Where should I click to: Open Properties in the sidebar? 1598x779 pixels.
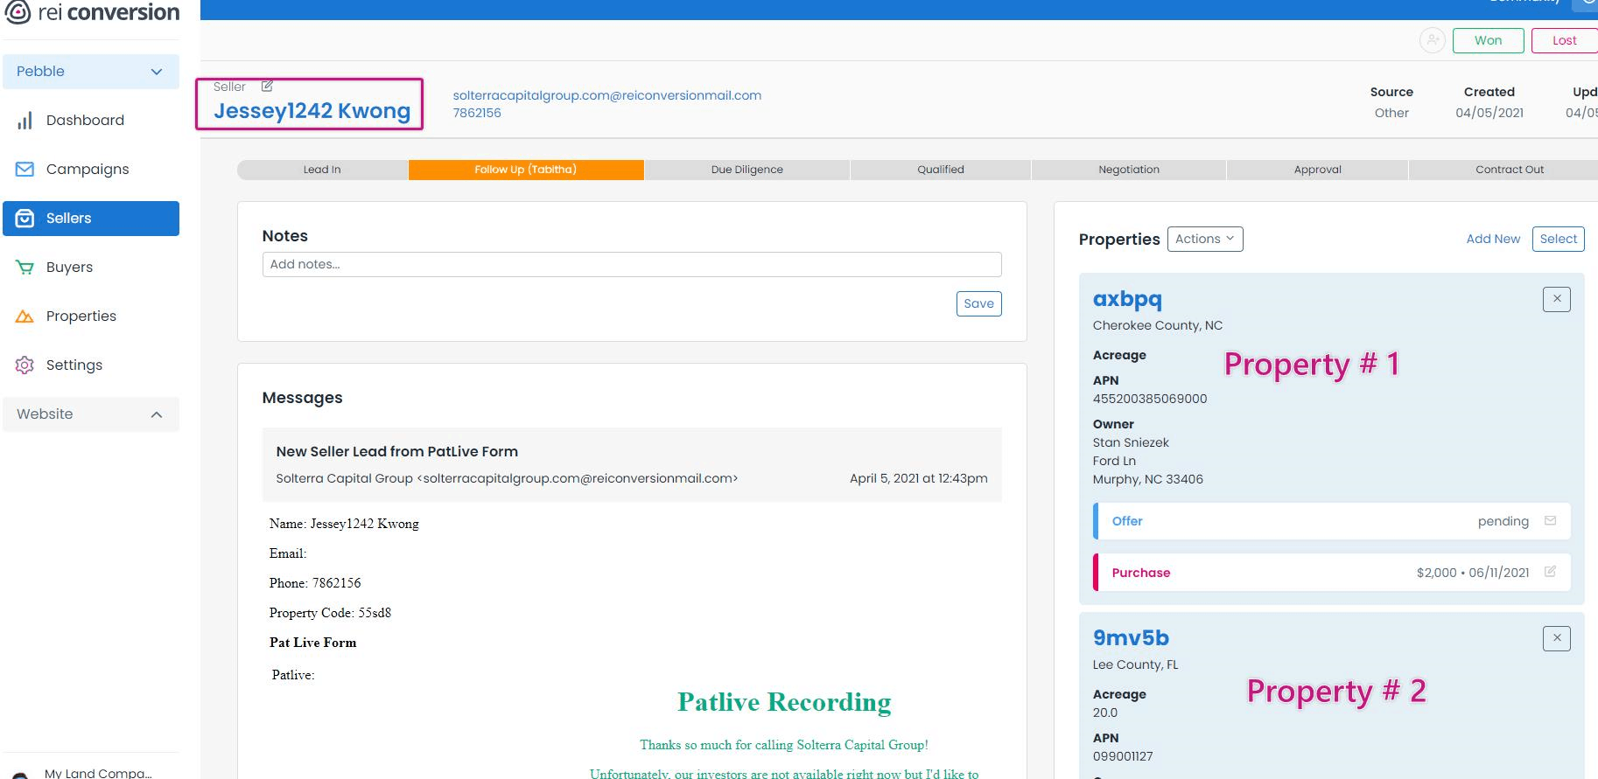(91, 316)
